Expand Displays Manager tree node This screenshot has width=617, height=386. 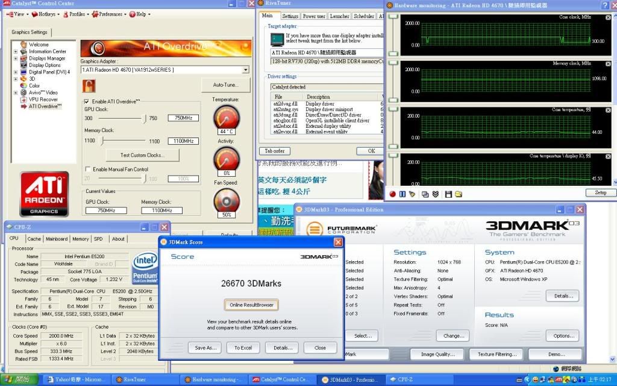click(x=16, y=59)
